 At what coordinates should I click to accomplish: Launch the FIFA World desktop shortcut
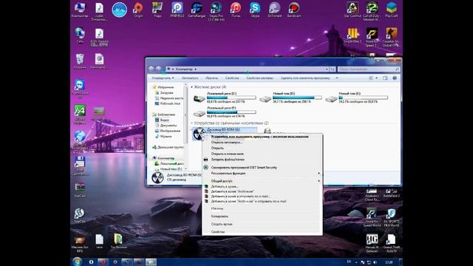coord(391,217)
